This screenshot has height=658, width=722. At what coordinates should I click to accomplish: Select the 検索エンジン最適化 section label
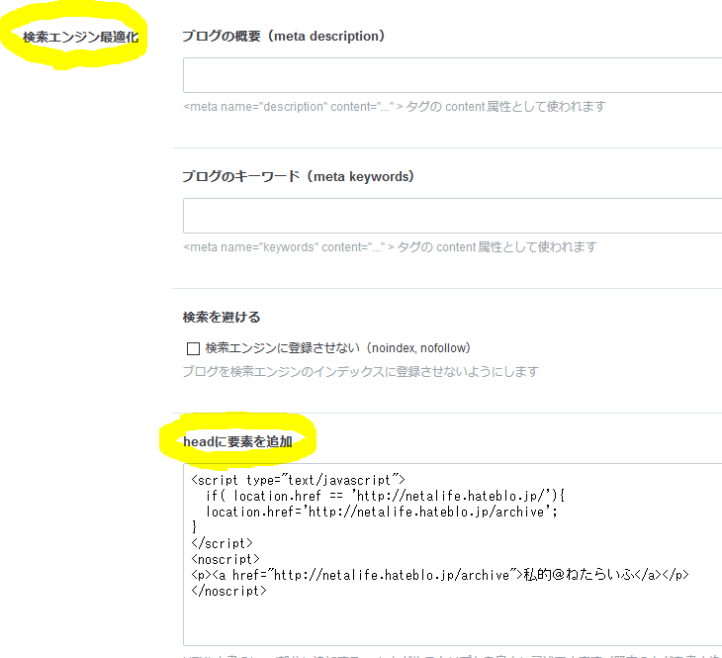[80, 37]
